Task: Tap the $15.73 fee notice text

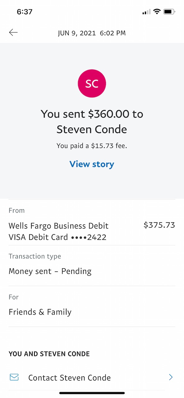Action: click(x=92, y=146)
